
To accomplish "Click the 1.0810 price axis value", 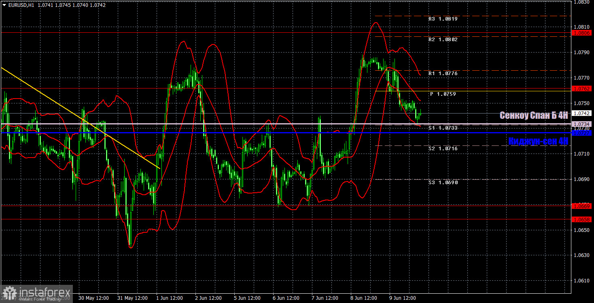I will [581, 27].
